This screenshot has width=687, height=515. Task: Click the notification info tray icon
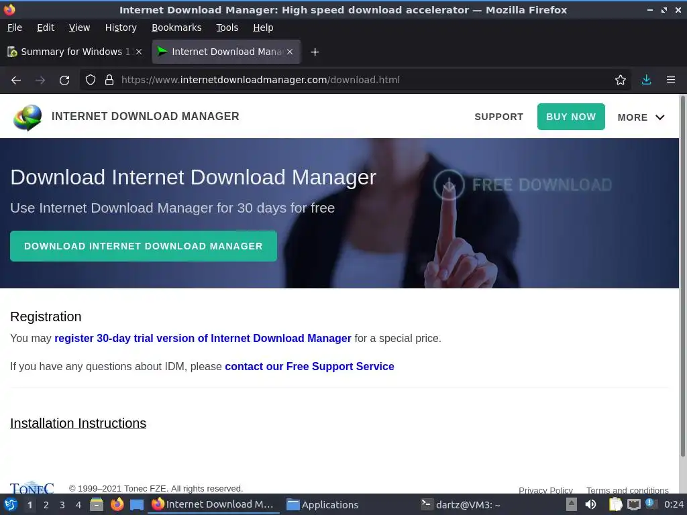click(651, 504)
